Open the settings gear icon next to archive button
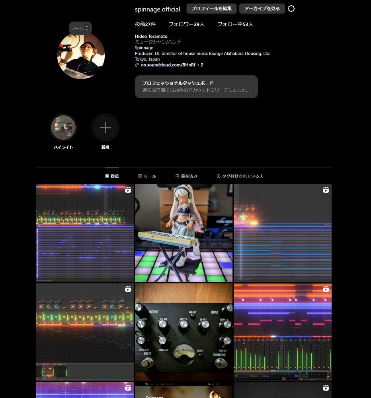This screenshot has height=398, width=371. pos(291,9)
